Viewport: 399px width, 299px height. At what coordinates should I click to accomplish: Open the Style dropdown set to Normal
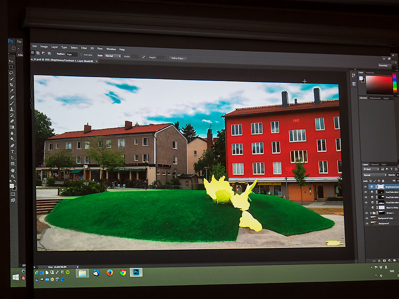pyautogui.click(x=113, y=56)
